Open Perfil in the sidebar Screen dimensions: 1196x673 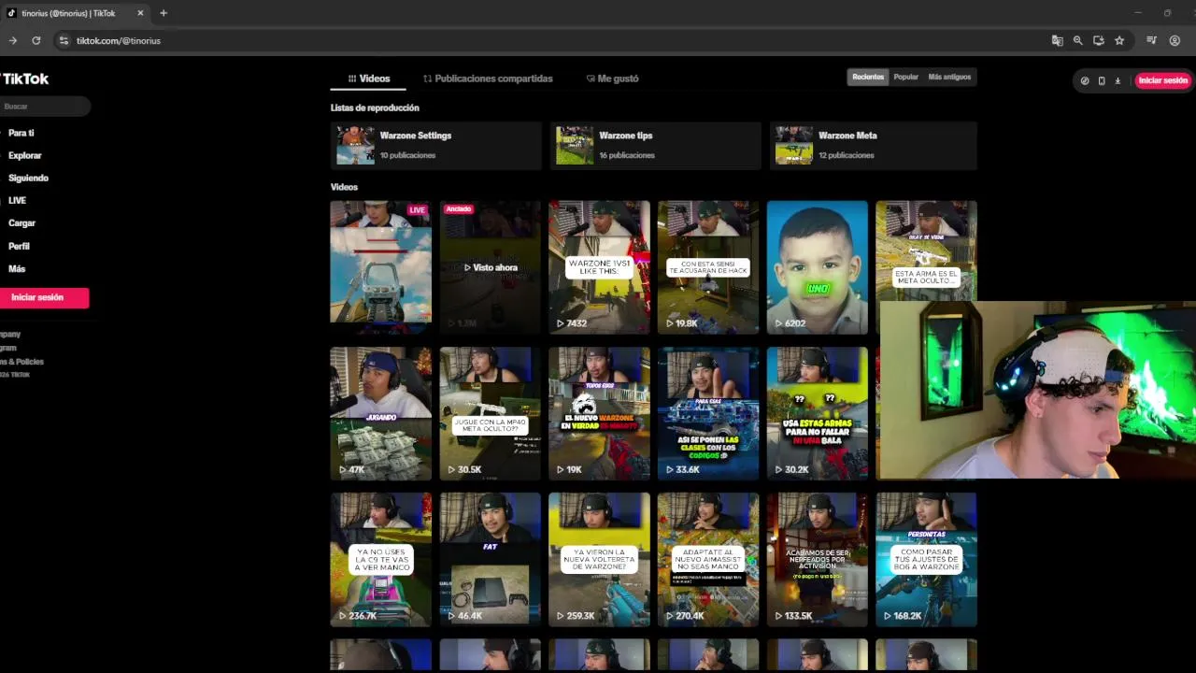click(19, 246)
